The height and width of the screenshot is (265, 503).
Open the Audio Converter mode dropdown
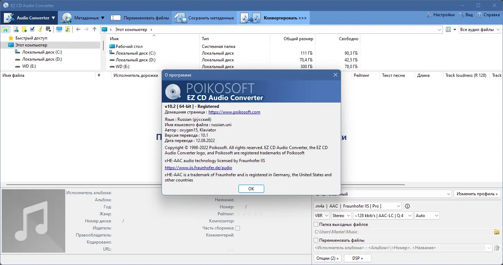[53, 18]
